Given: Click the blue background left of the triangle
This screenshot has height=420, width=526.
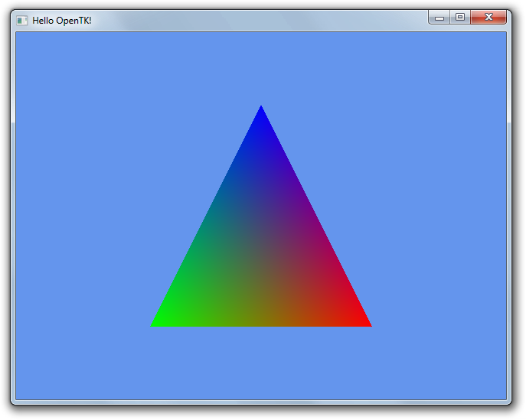Looking at the screenshot, I should click(x=84, y=214).
